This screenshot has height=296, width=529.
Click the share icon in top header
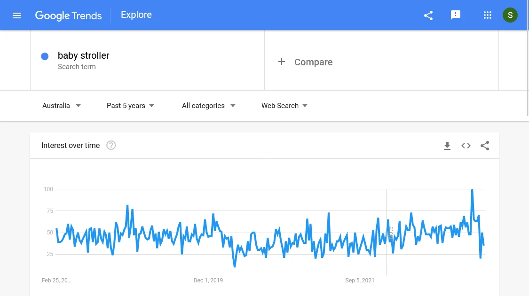tap(428, 16)
